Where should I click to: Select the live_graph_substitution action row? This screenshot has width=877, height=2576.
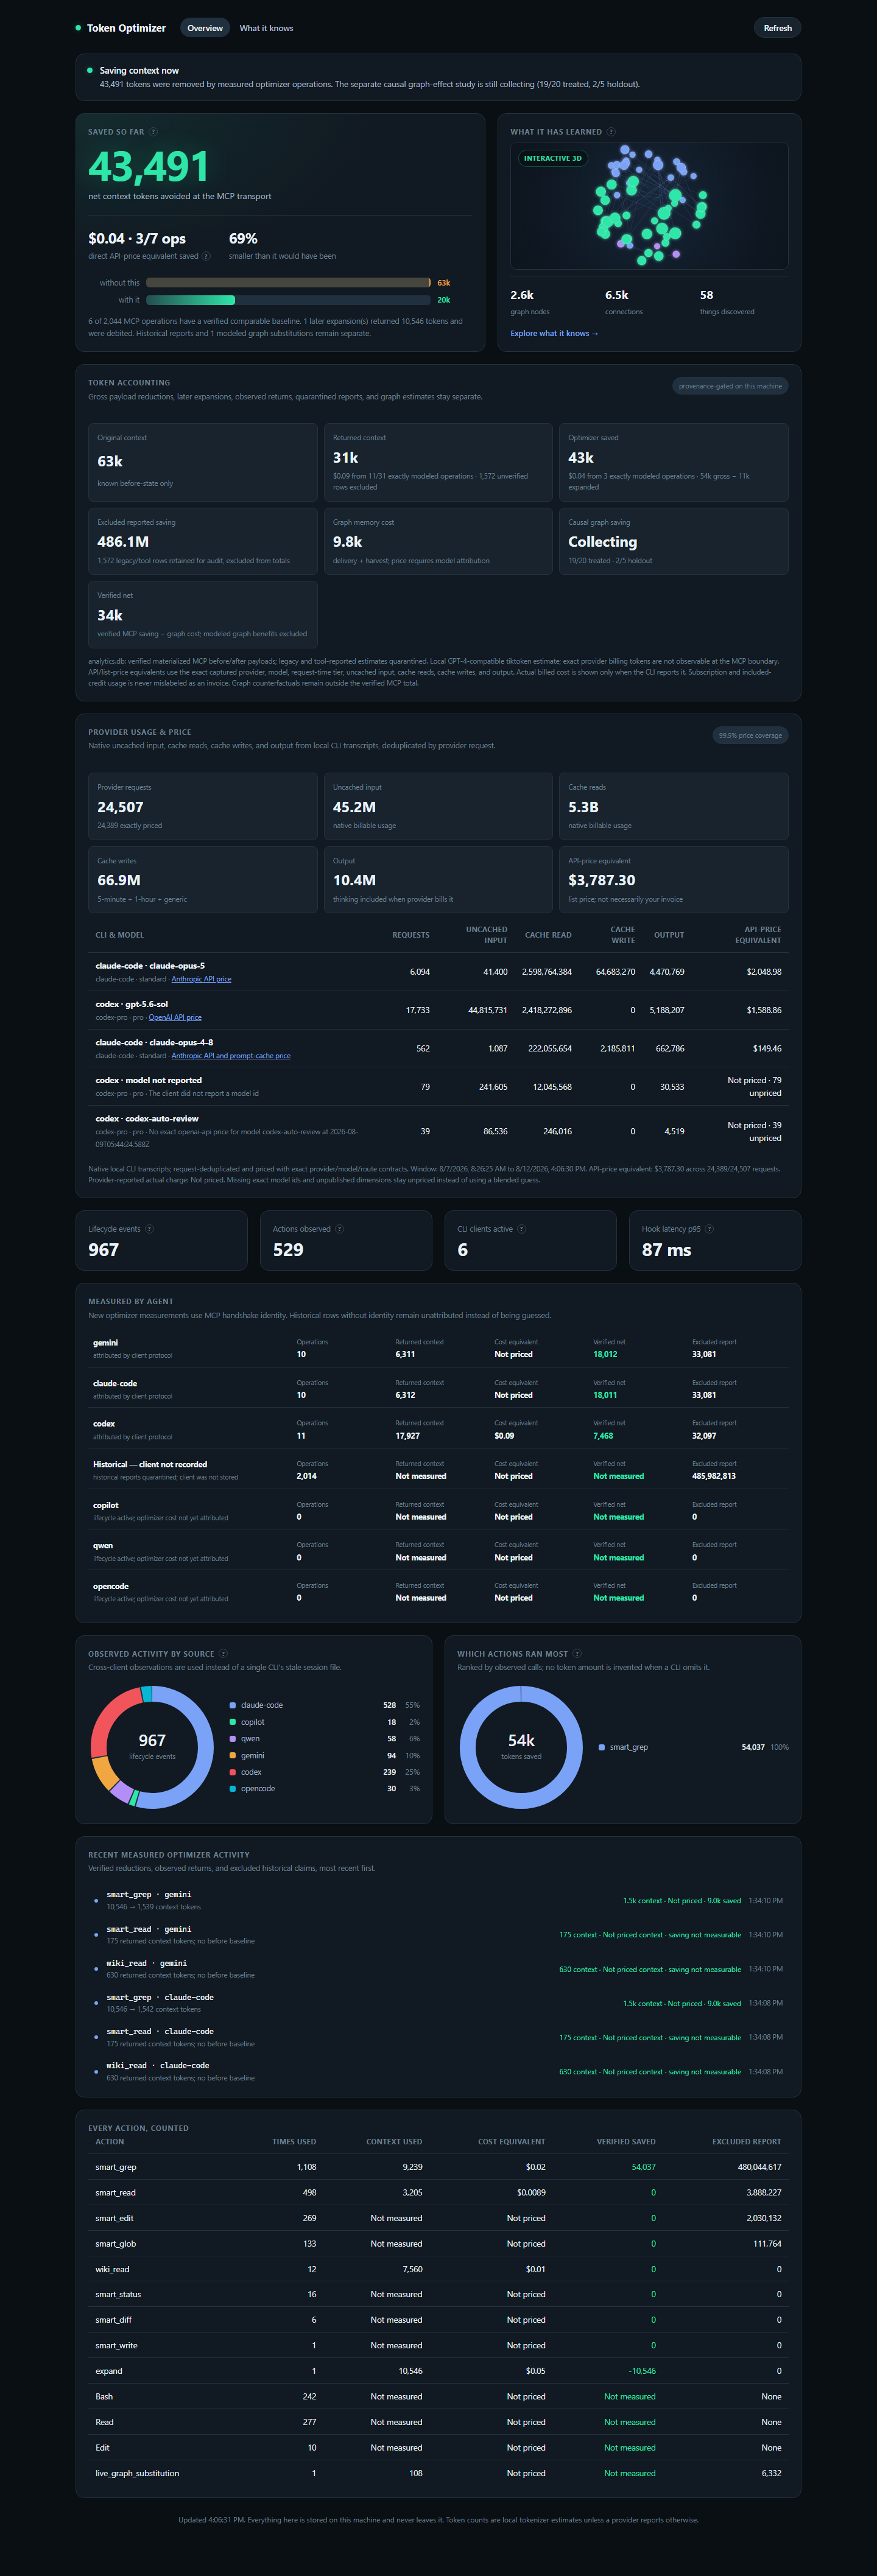coord(438,2473)
